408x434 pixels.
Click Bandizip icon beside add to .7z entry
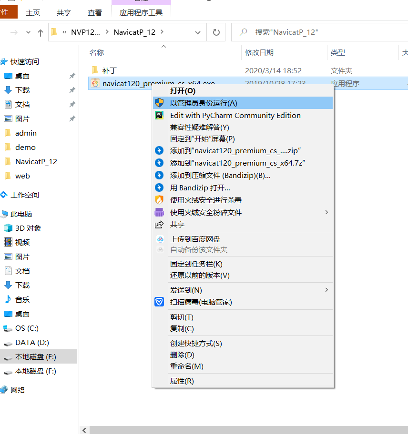[159, 163]
